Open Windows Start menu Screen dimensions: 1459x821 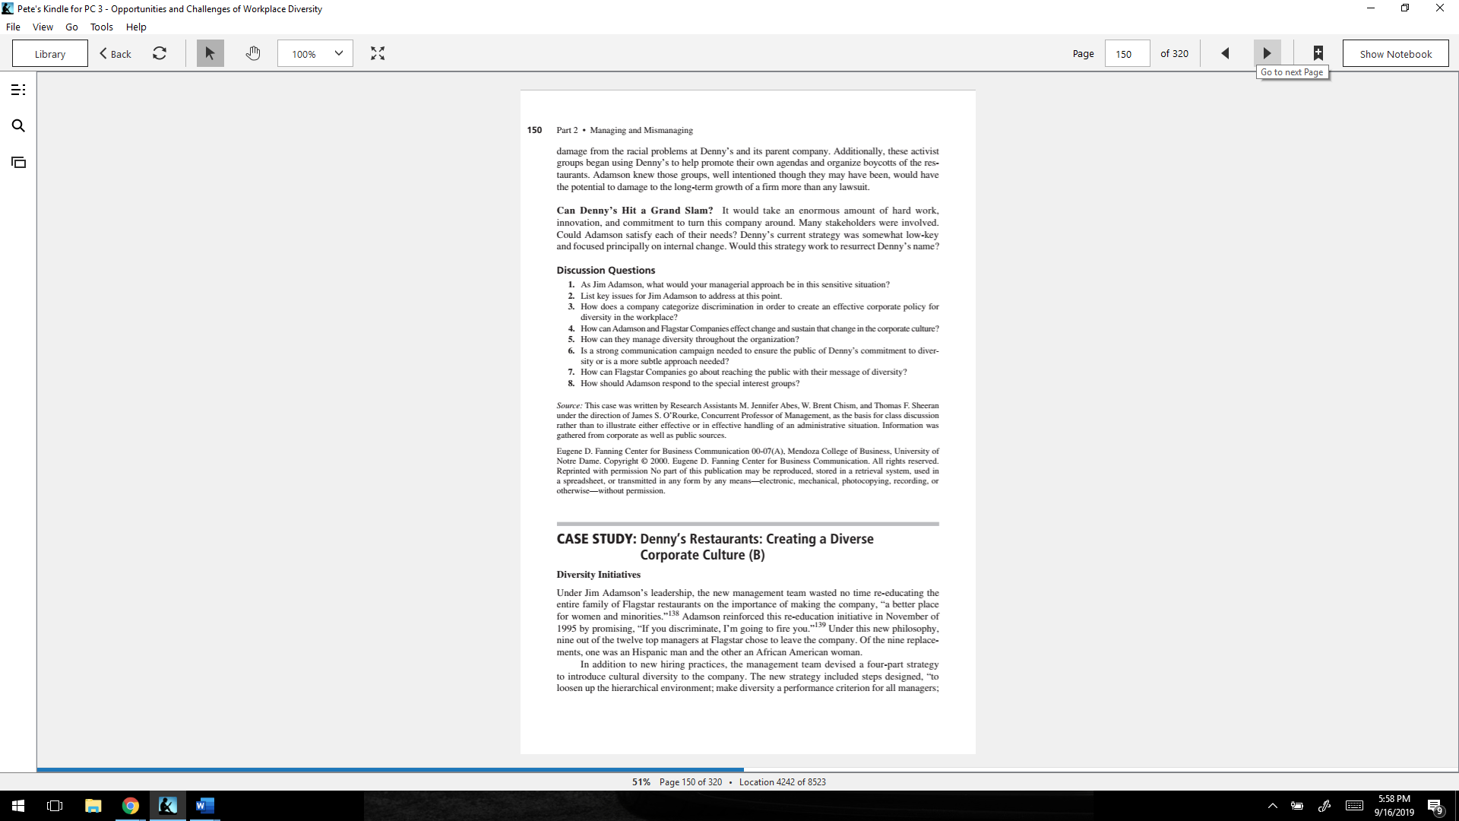tap(18, 806)
